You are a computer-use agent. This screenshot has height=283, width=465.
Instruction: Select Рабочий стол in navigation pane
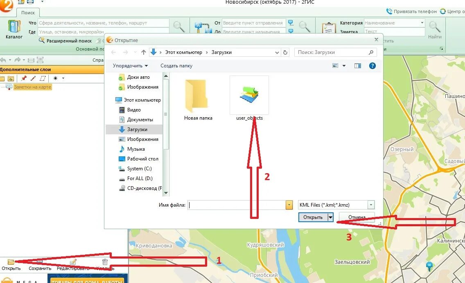click(138, 159)
